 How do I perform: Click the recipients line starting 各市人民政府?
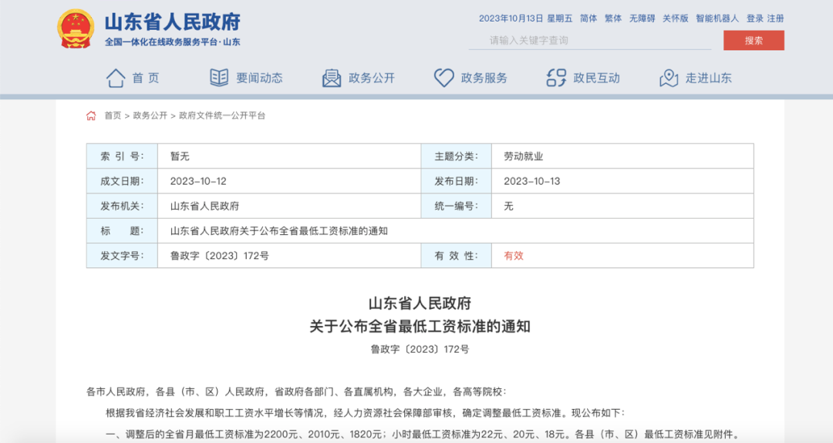pyautogui.click(x=296, y=392)
